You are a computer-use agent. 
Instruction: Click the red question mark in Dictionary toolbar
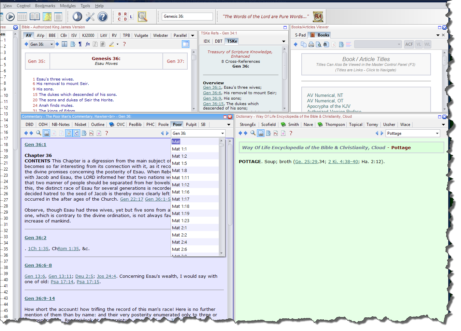(x=291, y=133)
